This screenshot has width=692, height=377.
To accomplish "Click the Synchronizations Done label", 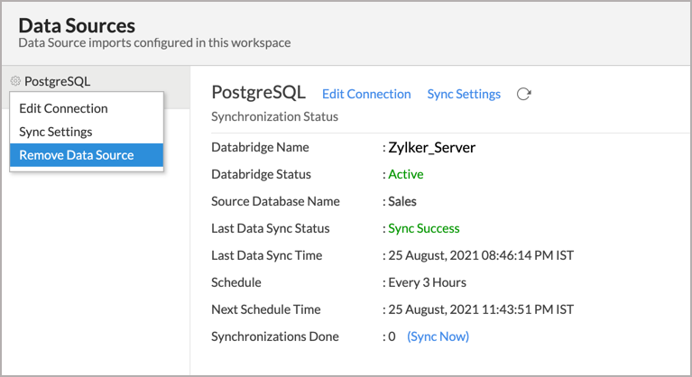I will (x=275, y=336).
